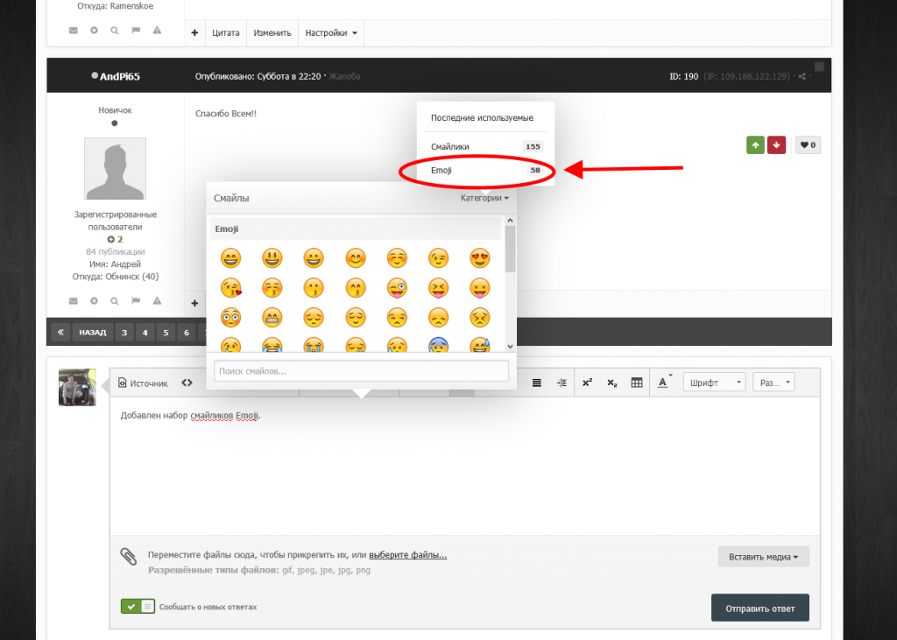The height and width of the screenshot is (640, 897).
Task: Open the Вставить медиа dropdown
Action: (763, 557)
